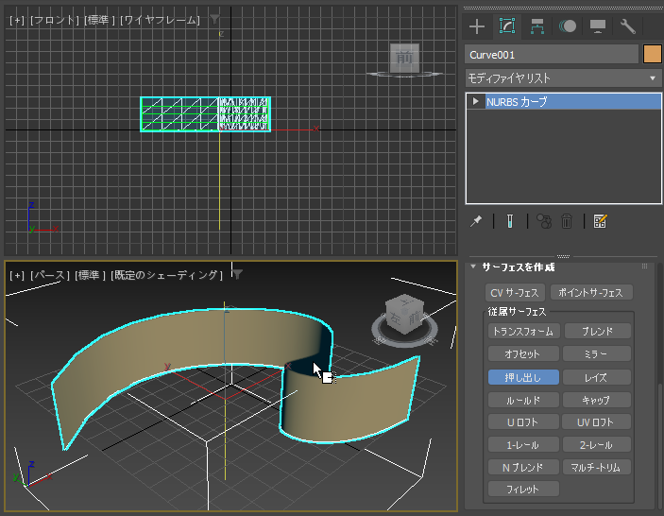Click the UV ロフト button
Viewport: 664px width, 516px height.
(597, 421)
